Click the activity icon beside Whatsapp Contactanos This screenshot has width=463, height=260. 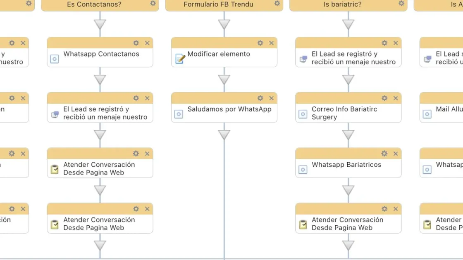tap(54, 59)
